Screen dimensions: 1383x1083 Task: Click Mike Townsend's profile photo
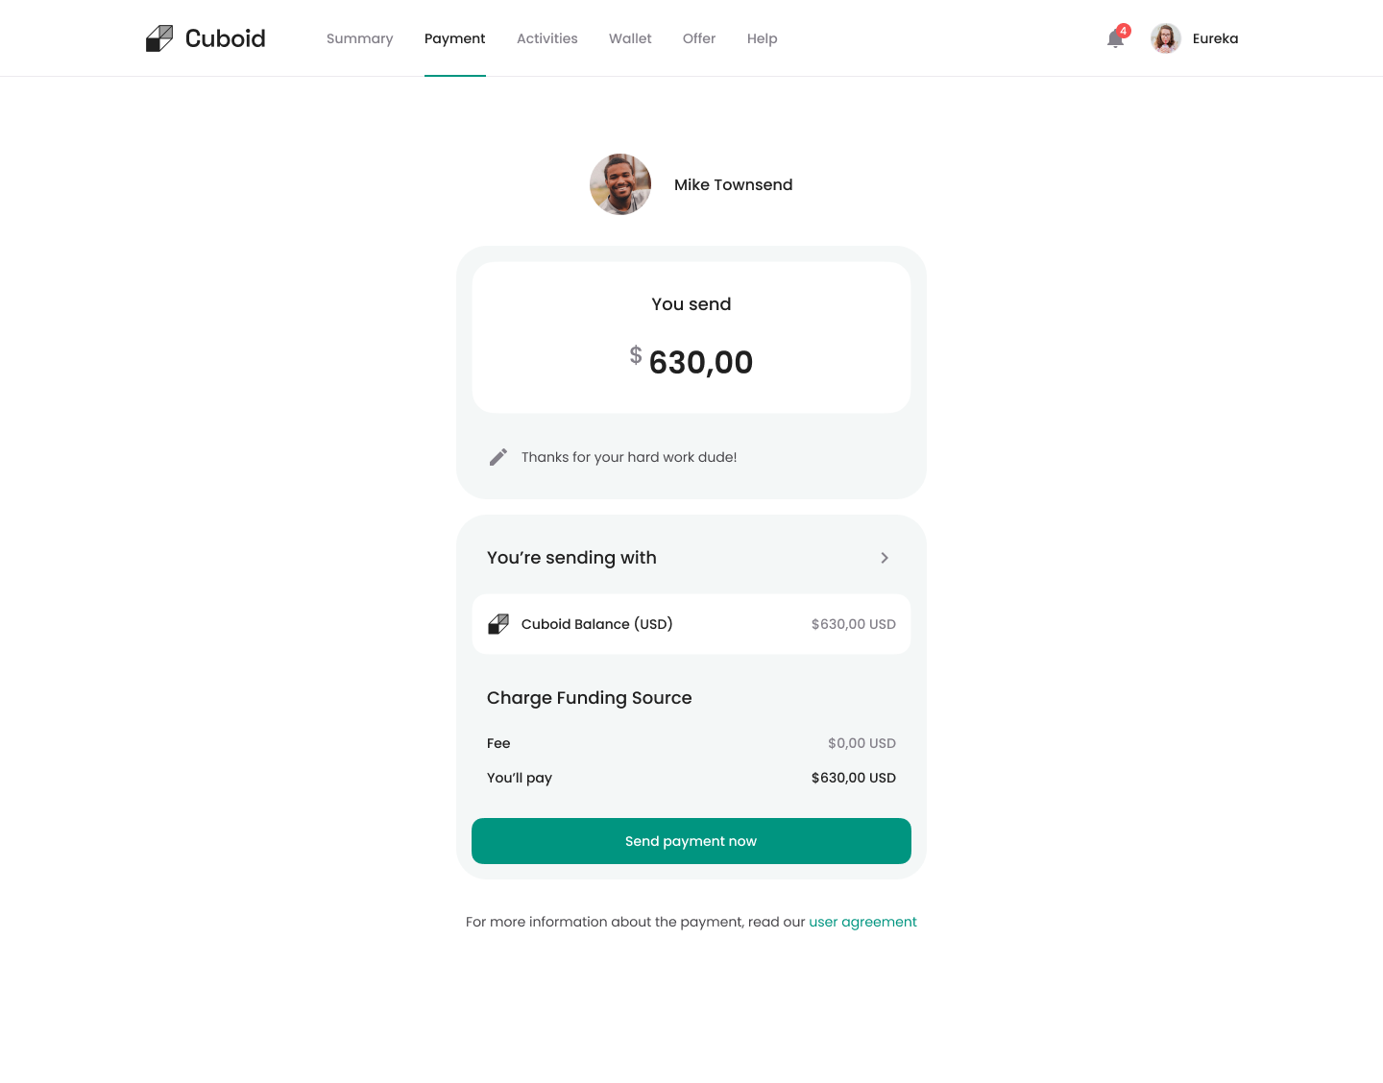619,183
